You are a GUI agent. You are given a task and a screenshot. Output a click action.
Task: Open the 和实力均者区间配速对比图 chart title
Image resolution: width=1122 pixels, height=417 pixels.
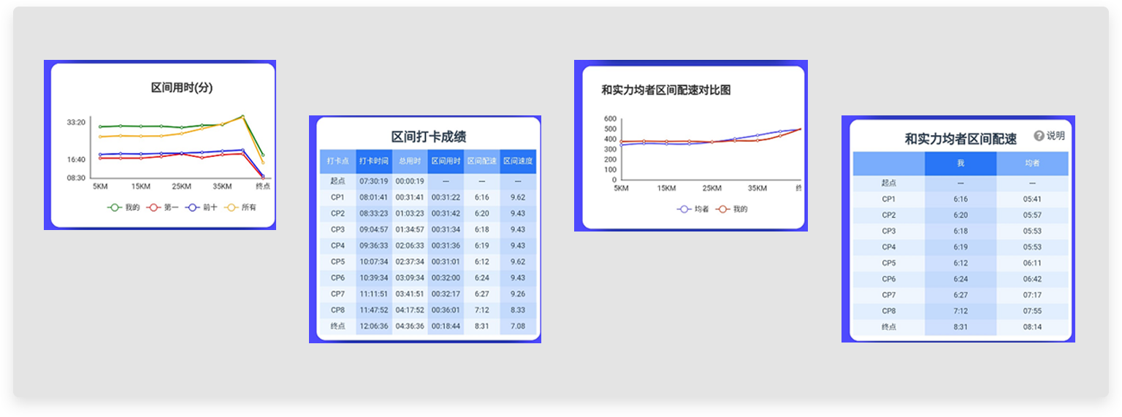coord(665,91)
